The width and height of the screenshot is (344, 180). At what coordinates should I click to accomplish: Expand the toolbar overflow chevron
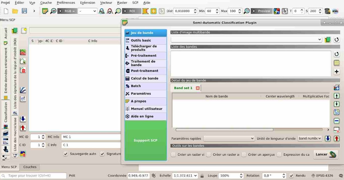(34, 11)
